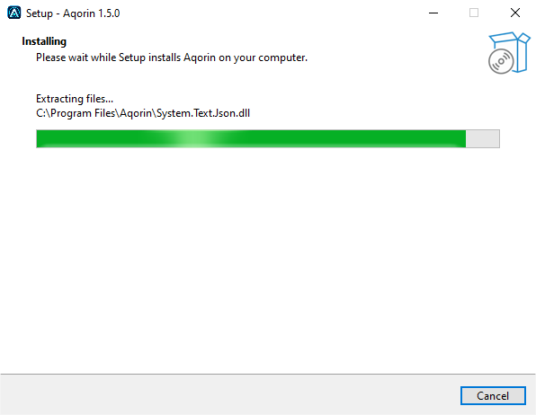
Task: Click the Extracting files status label
Action: pos(75,99)
